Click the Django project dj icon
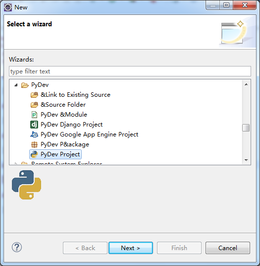The image size is (260, 266). coord(34,125)
